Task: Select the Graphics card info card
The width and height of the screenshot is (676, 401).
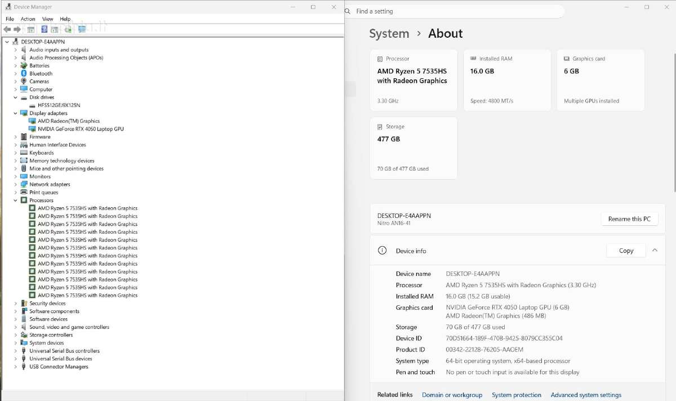Action: click(601, 80)
